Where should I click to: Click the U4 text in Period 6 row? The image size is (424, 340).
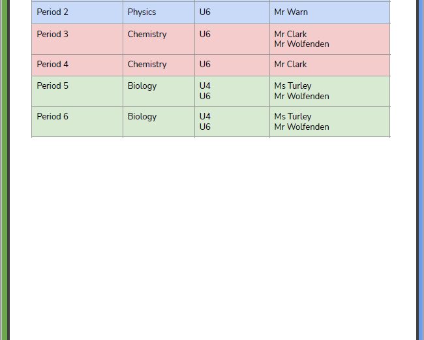pyautogui.click(x=205, y=117)
